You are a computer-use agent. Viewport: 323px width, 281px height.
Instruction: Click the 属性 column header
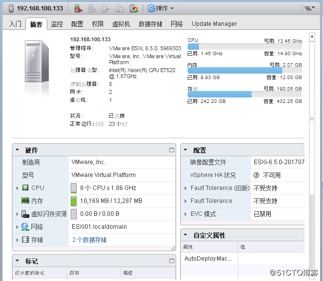pos(210,247)
